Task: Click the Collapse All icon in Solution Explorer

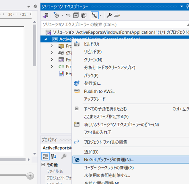Action: 76,15
